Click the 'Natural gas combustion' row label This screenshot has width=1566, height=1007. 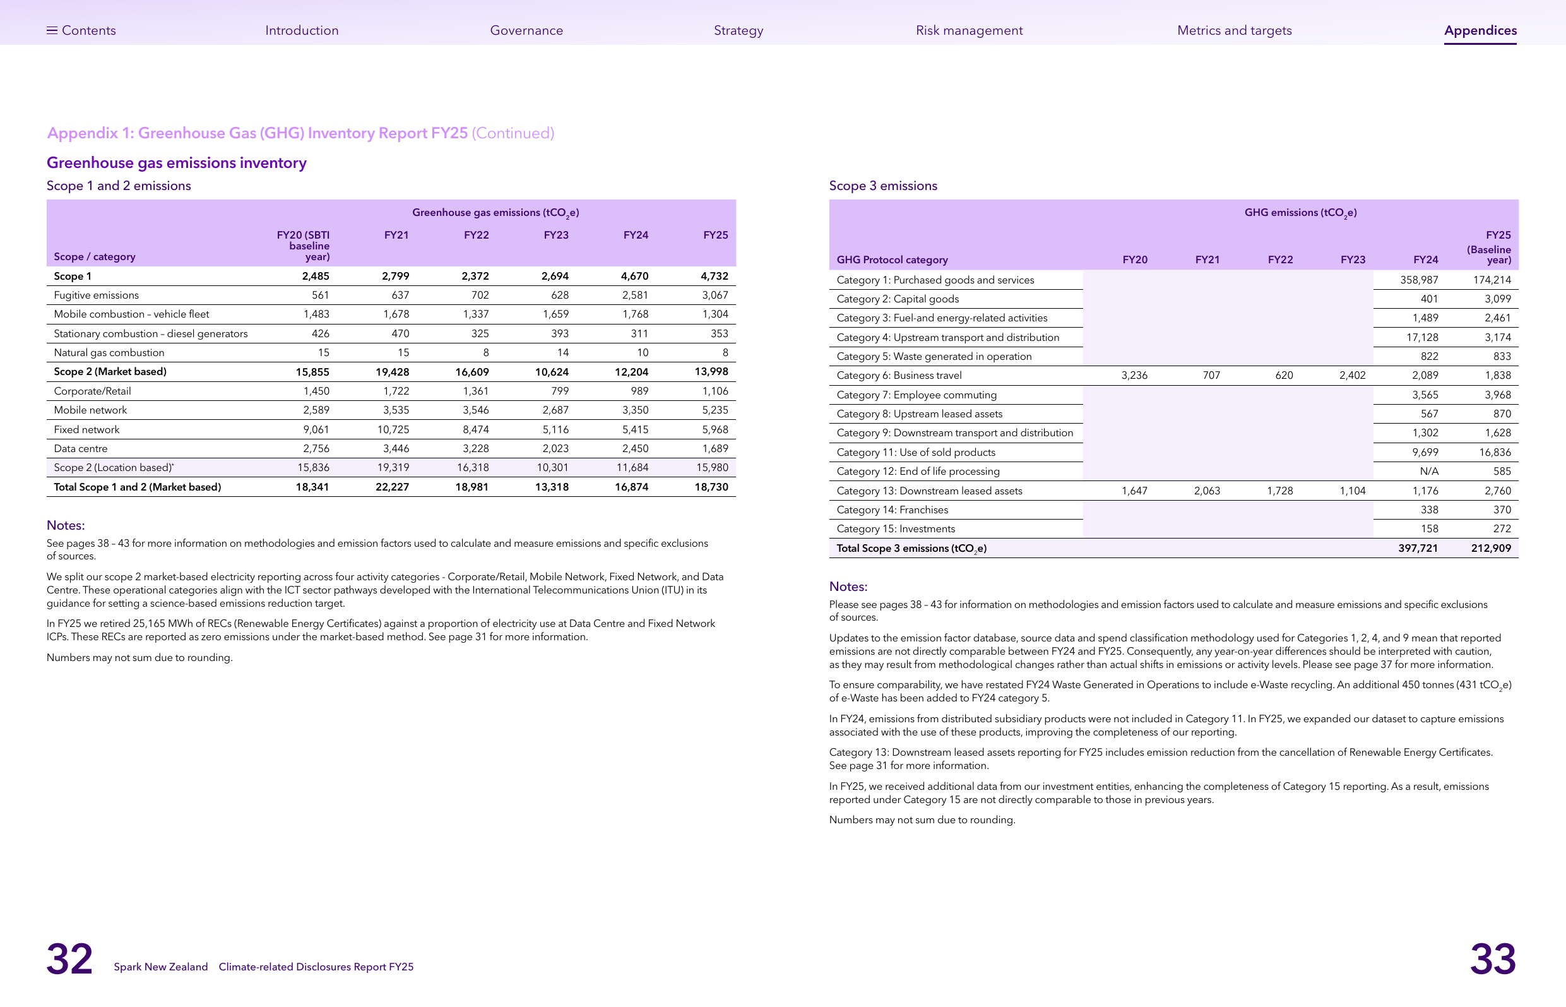click(109, 353)
